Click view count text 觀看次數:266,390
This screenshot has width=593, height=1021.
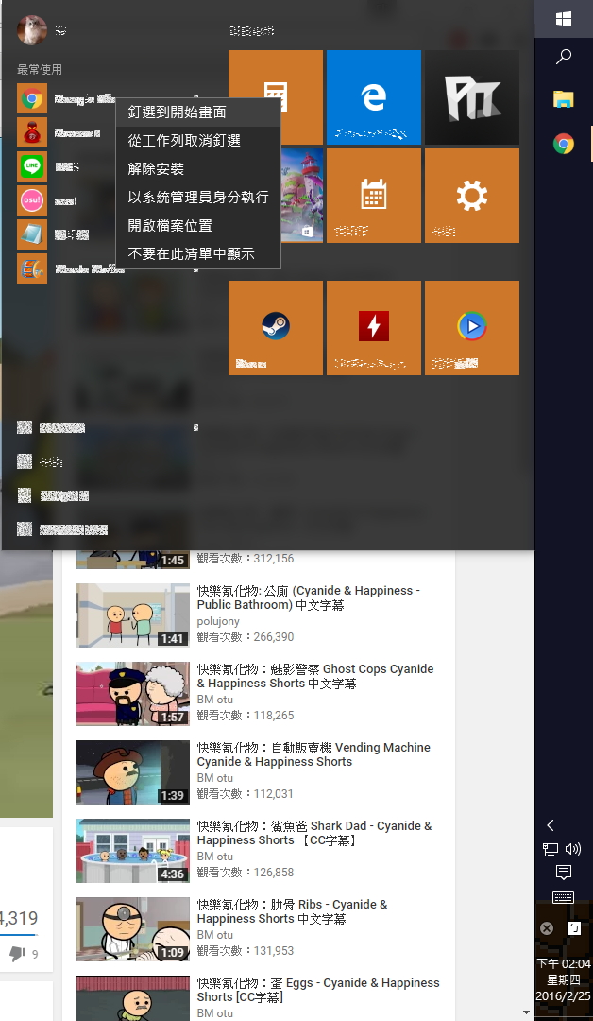pyautogui.click(x=246, y=637)
